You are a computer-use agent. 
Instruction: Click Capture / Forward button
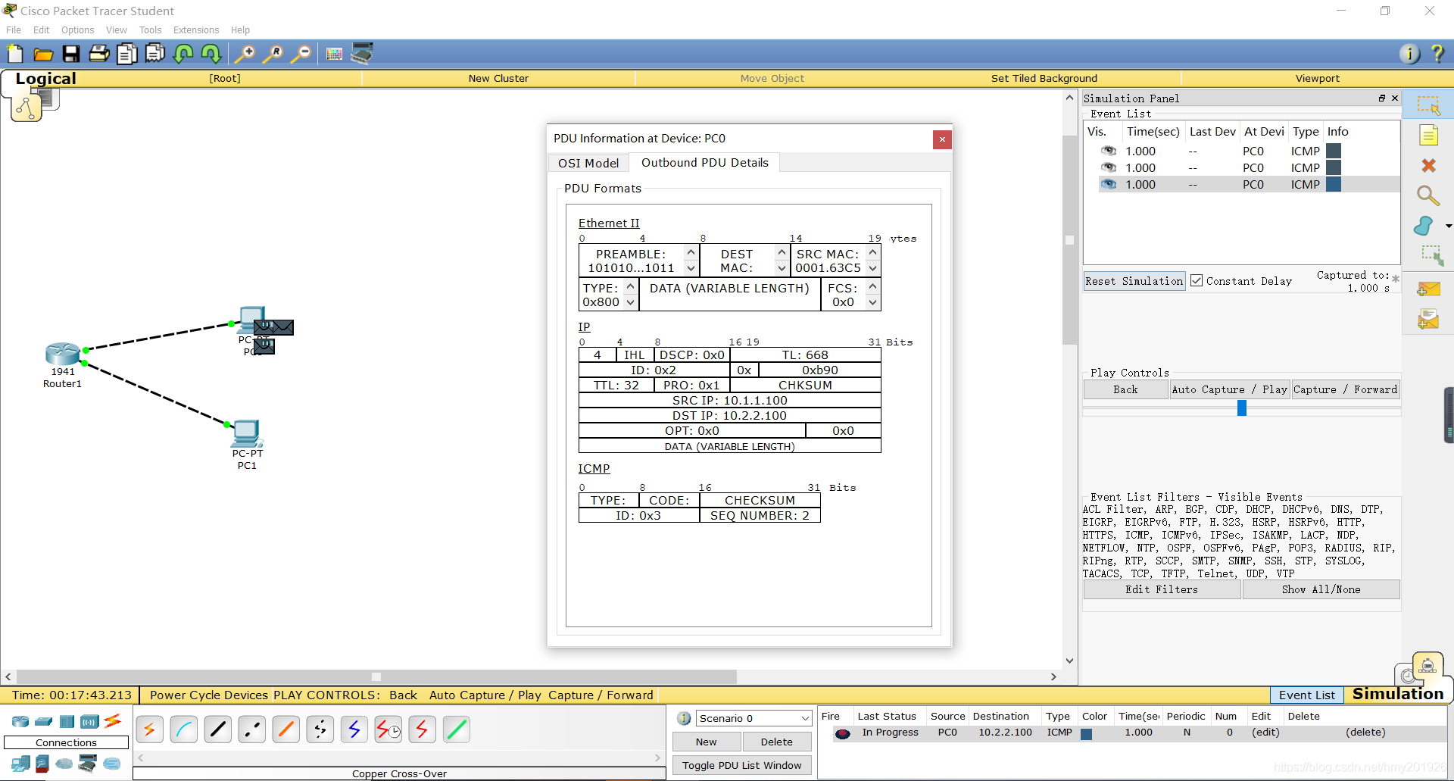[x=1345, y=389]
